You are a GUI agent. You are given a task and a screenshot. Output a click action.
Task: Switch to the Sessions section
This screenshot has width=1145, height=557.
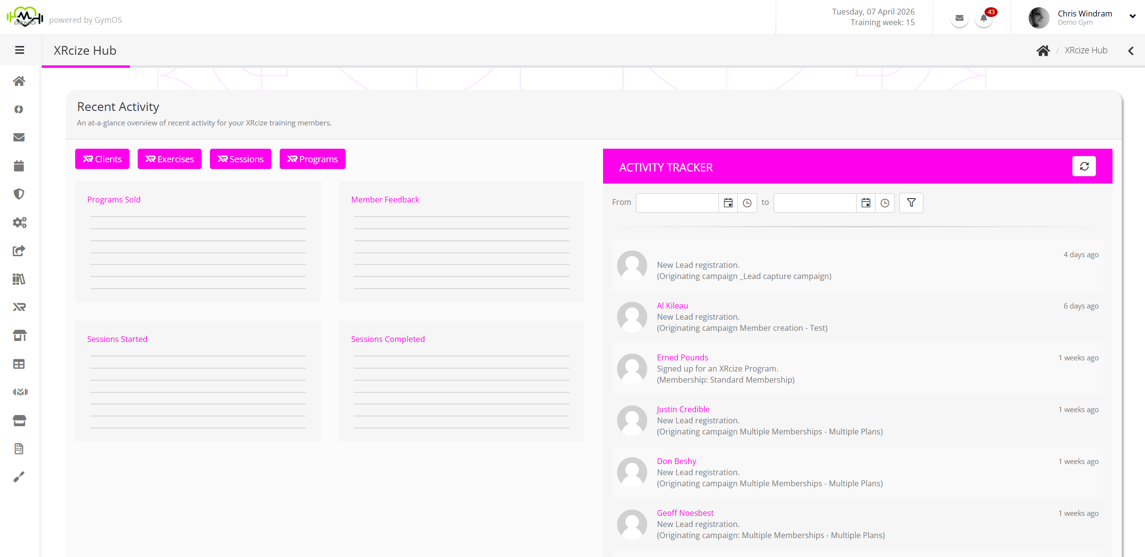240,159
